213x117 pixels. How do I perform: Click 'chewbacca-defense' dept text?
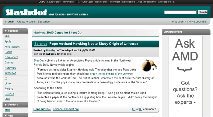[54, 54]
